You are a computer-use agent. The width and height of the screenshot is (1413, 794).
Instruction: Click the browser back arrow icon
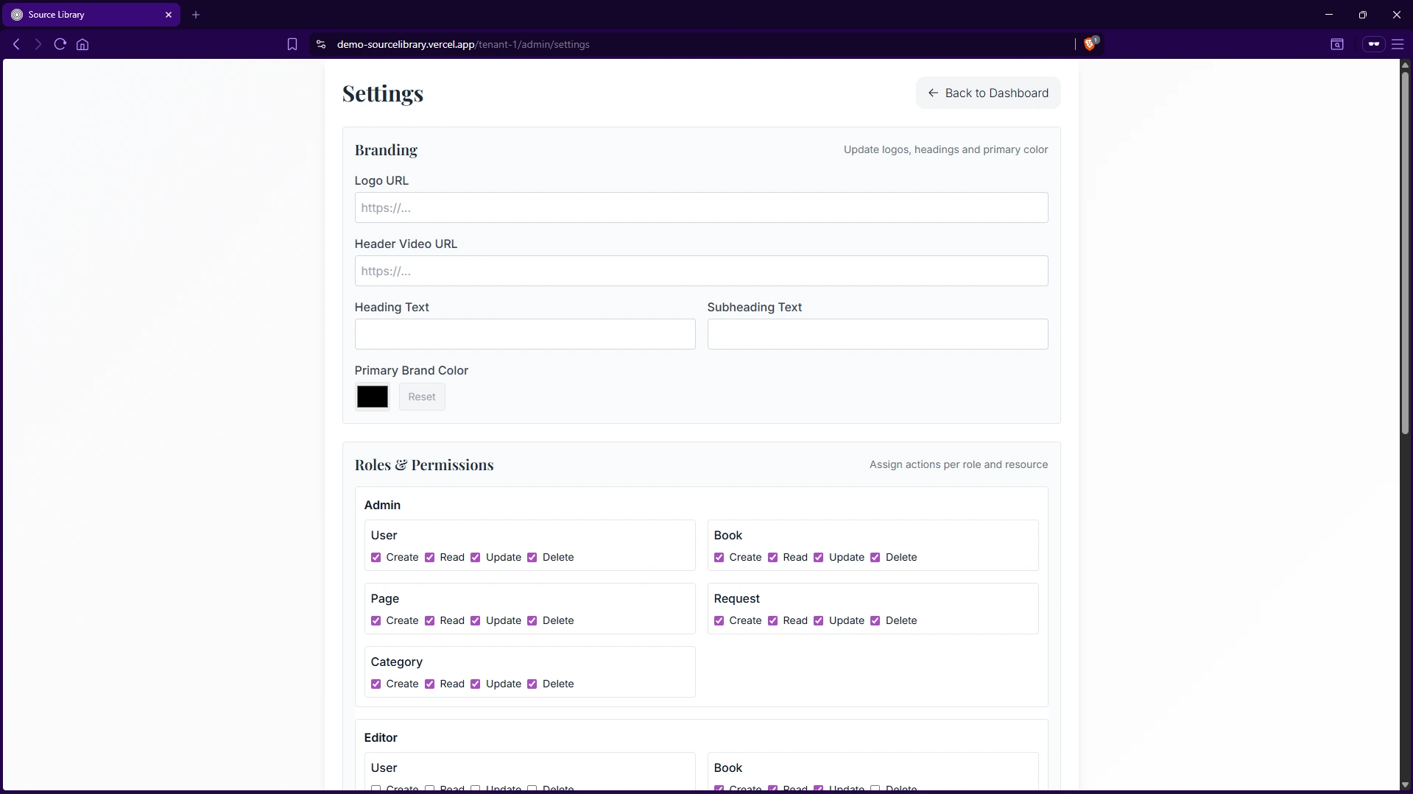pyautogui.click(x=16, y=44)
